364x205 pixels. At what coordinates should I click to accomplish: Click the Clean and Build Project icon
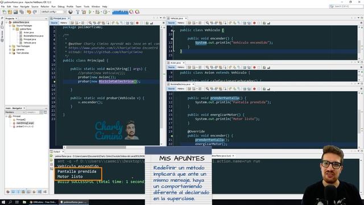pyautogui.click(x=84, y=12)
